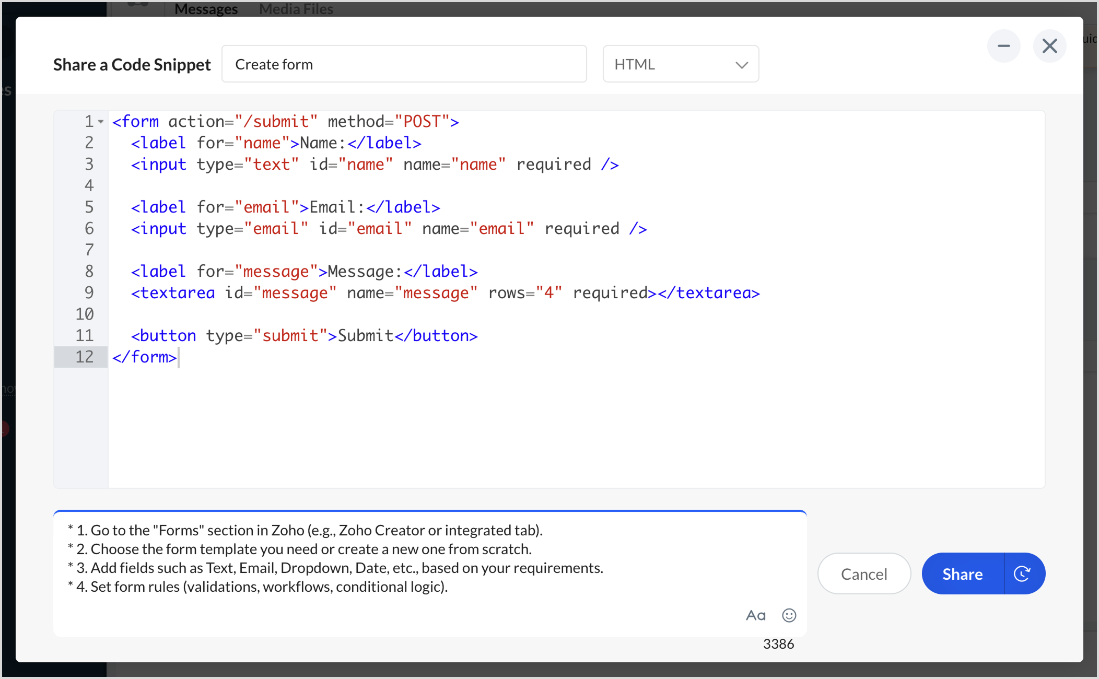Switch to Media Files tab in background window
Viewport: 1099px width, 679px height.
point(296,9)
